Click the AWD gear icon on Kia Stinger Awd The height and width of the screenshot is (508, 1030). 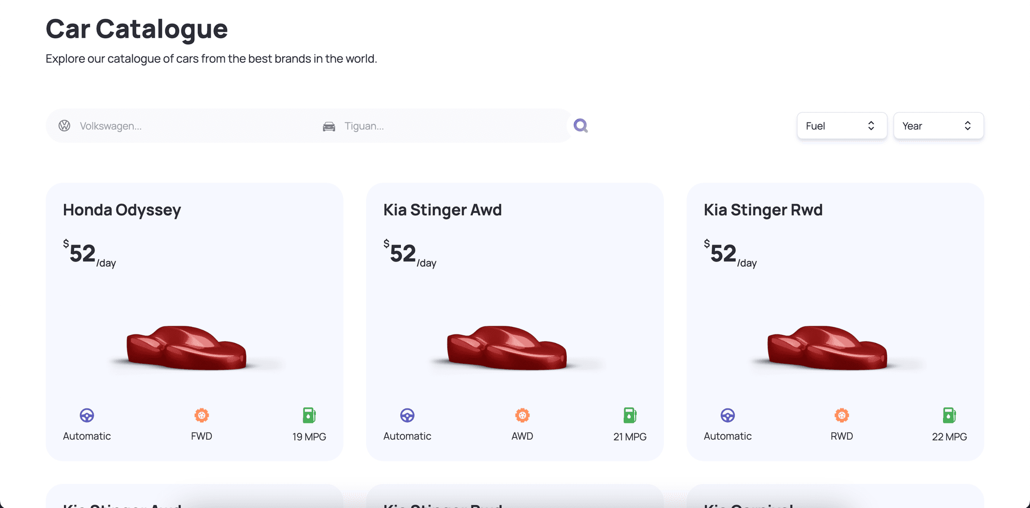pyautogui.click(x=522, y=415)
